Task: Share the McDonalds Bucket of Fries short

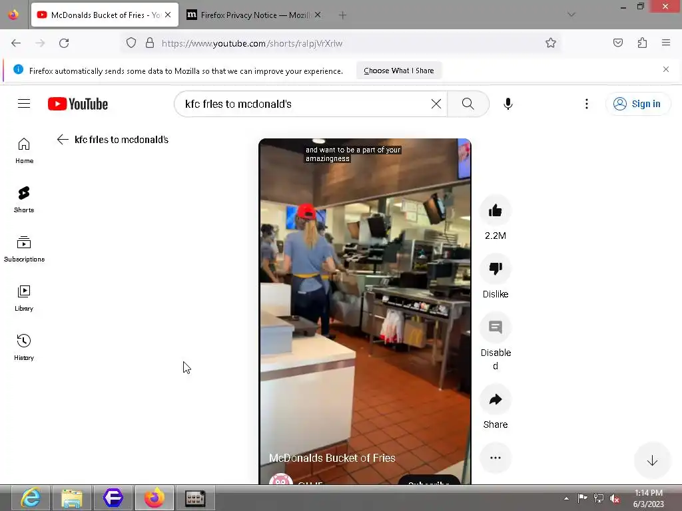Action: [x=496, y=399]
